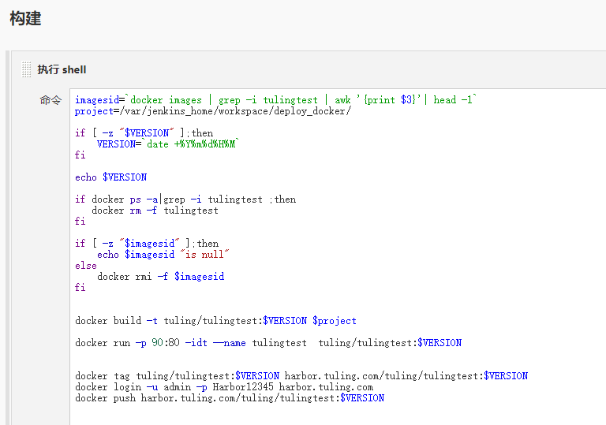This screenshot has height=425, width=606.
Task: Click the else keyword line
Action: coord(86,266)
